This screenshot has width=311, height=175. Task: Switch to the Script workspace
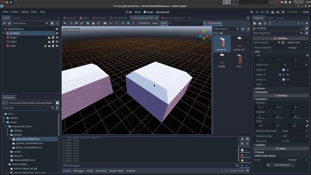(148, 12)
